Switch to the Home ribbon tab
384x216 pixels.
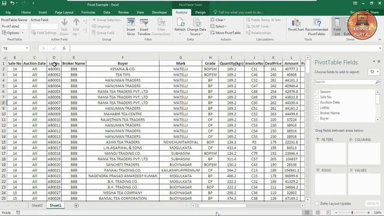click(26, 12)
